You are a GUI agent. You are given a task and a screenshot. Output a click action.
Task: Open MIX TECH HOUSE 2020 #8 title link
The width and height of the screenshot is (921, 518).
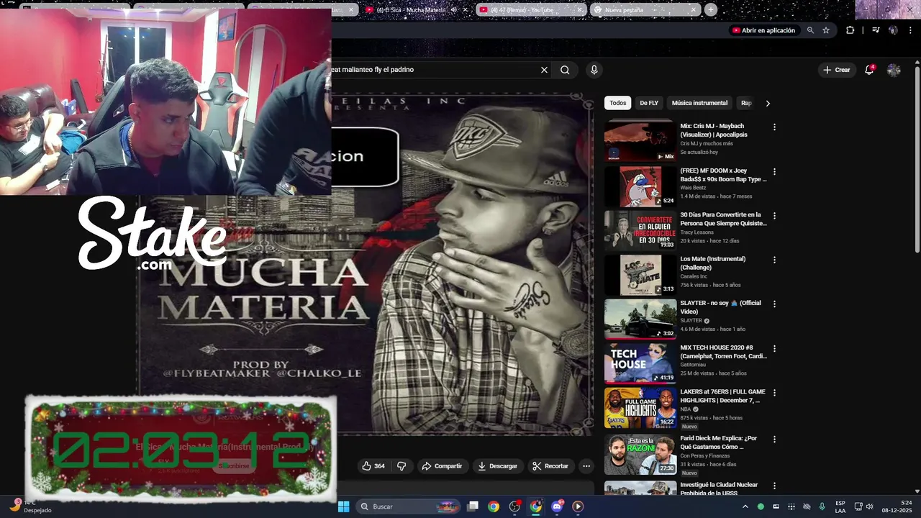[723, 352]
